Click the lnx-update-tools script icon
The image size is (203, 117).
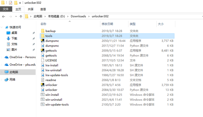coord(43,75)
